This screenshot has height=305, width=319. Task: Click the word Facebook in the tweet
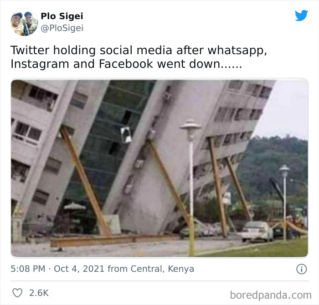126,64
